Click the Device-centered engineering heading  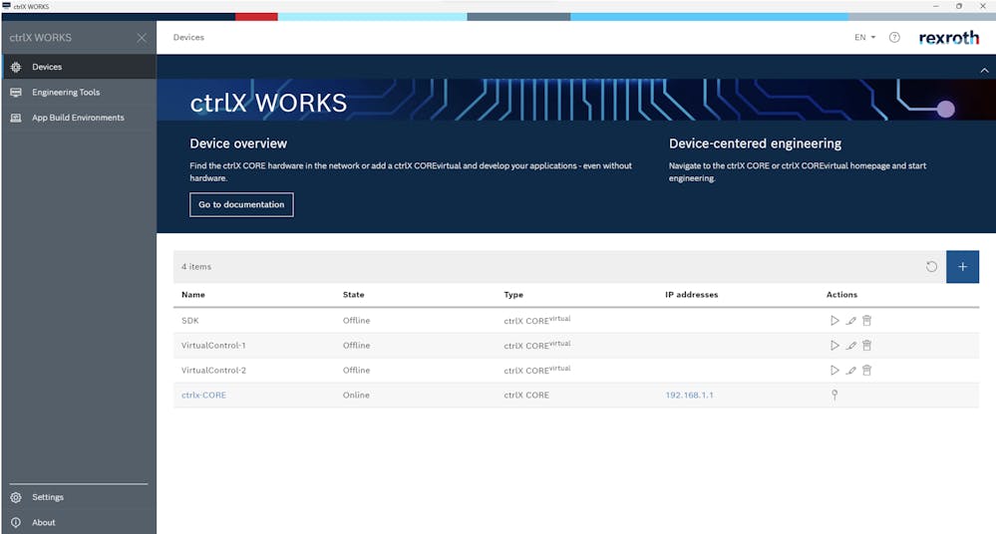tap(755, 143)
